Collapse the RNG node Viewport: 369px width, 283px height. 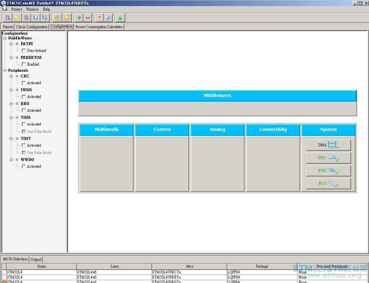[x=11, y=104]
